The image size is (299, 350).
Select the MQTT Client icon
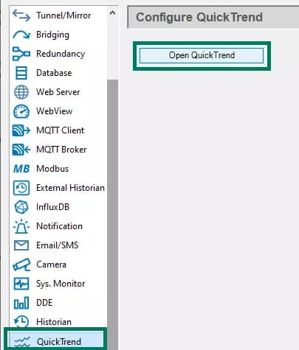point(21,130)
